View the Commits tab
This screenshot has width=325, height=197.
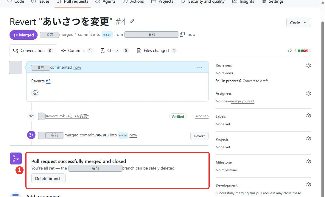pyautogui.click(x=77, y=50)
